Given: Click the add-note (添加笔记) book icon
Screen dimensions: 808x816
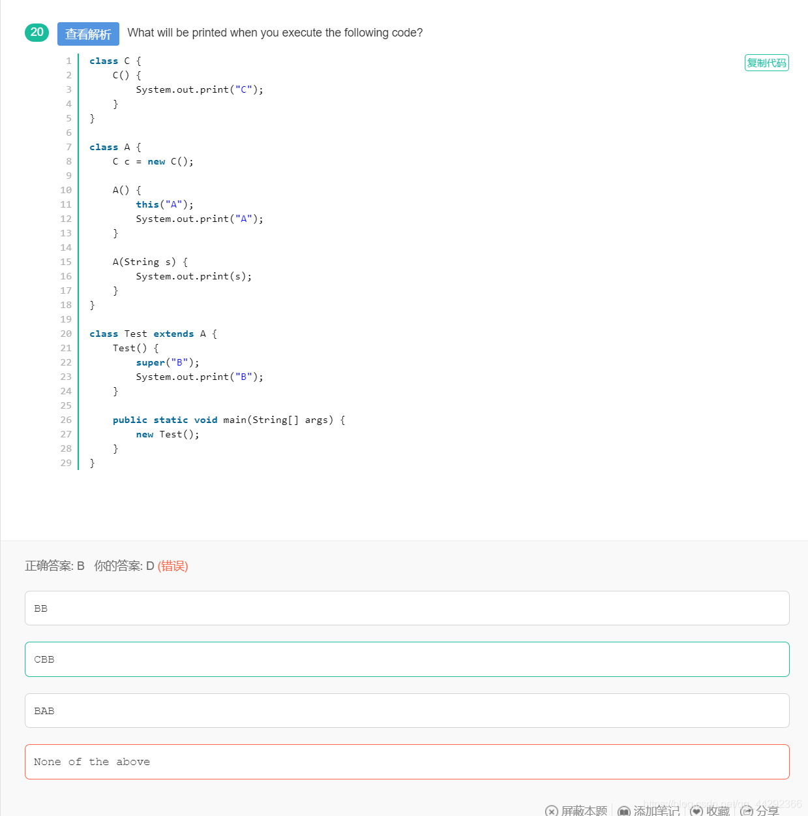Looking at the screenshot, I should coord(624,811).
